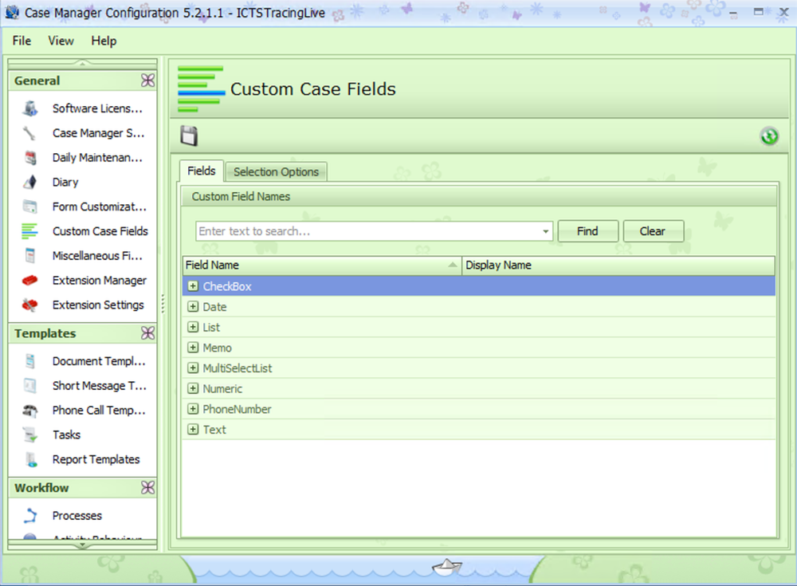
Task: Open the search box dropdown arrow
Action: pyautogui.click(x=545, y=231)
